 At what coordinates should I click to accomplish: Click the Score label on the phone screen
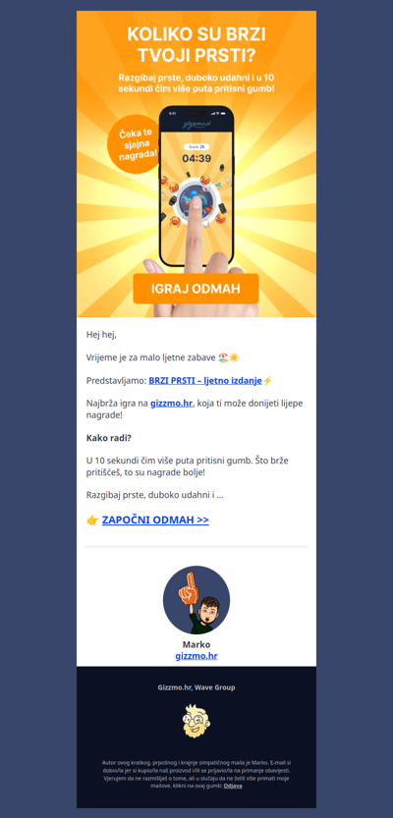[x=196, y=147]
